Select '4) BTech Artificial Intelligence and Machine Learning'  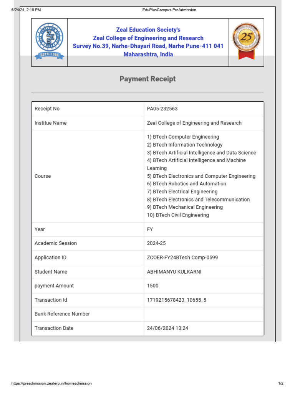pyautogui.click(x=196, y=164)
